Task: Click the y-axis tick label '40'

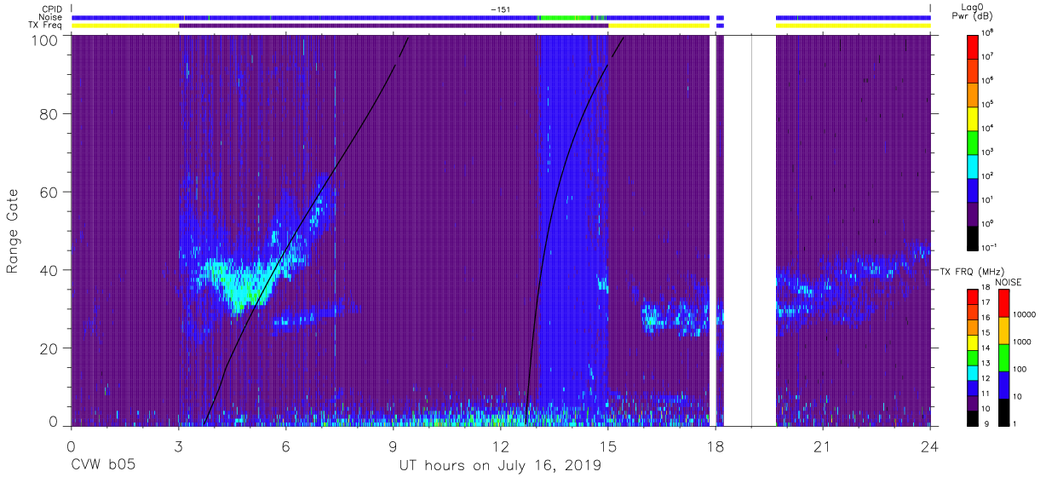Action: point(49,270)
